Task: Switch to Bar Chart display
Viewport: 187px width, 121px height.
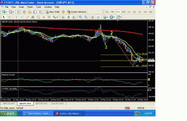Action: [63, 17]
